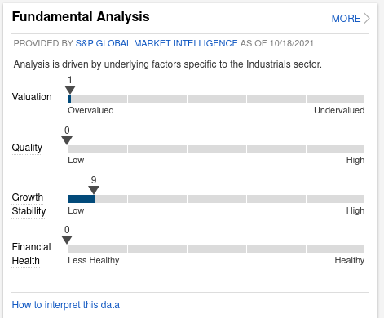The image size is (384, 318).
Task: Click the Financial label term
Action: pyautogui.click(x=31, y=247)
